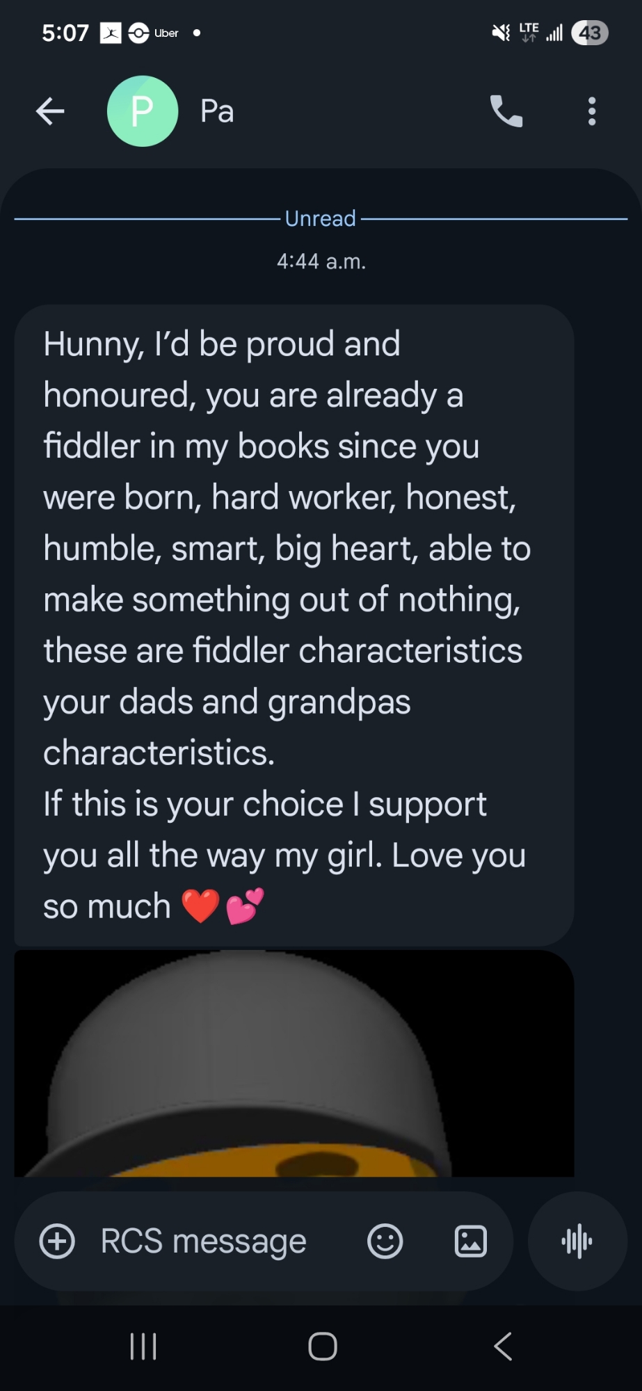
Task: Tap the home navigation button
Action: pos(323,1346)
